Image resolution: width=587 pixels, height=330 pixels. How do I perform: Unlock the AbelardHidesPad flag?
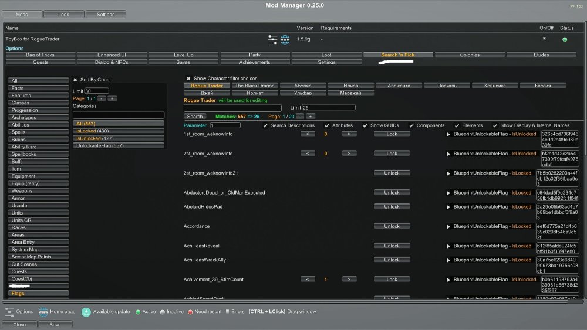pos(392,207)
